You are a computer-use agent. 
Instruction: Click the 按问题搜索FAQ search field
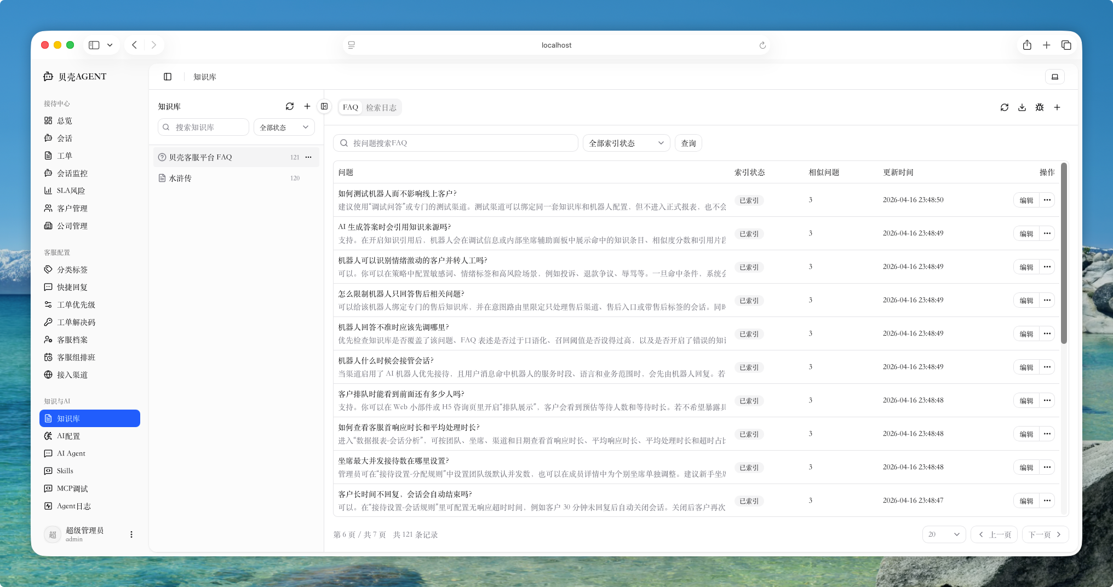(x=455, y=143)
